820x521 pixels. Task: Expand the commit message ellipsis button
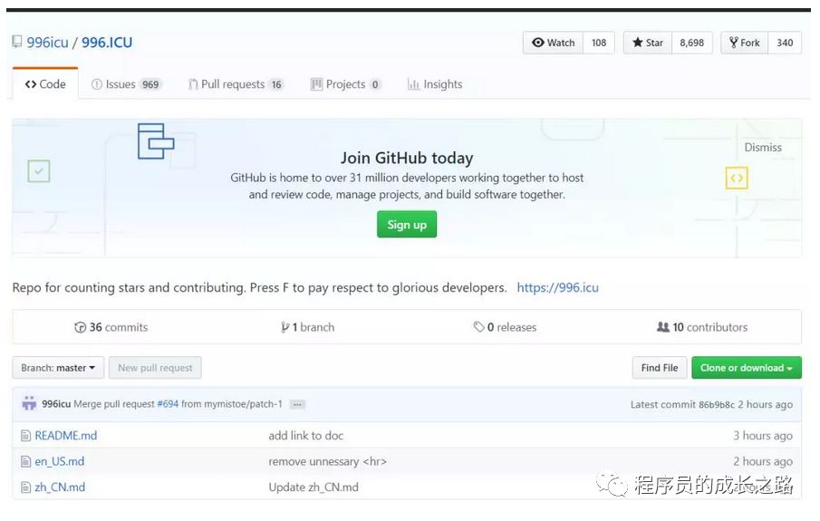pyautogui.click(x=297, y=404)
